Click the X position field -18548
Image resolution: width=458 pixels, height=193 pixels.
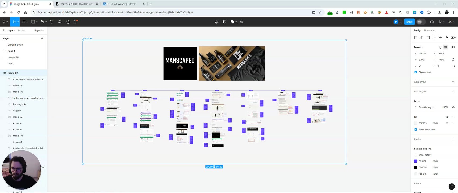coord(422,53)
